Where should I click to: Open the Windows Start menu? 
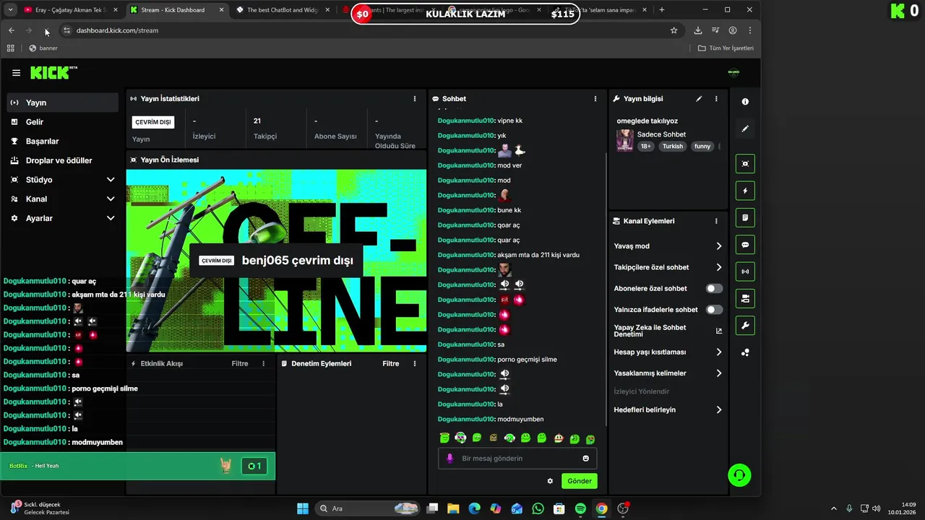(303, 508)
